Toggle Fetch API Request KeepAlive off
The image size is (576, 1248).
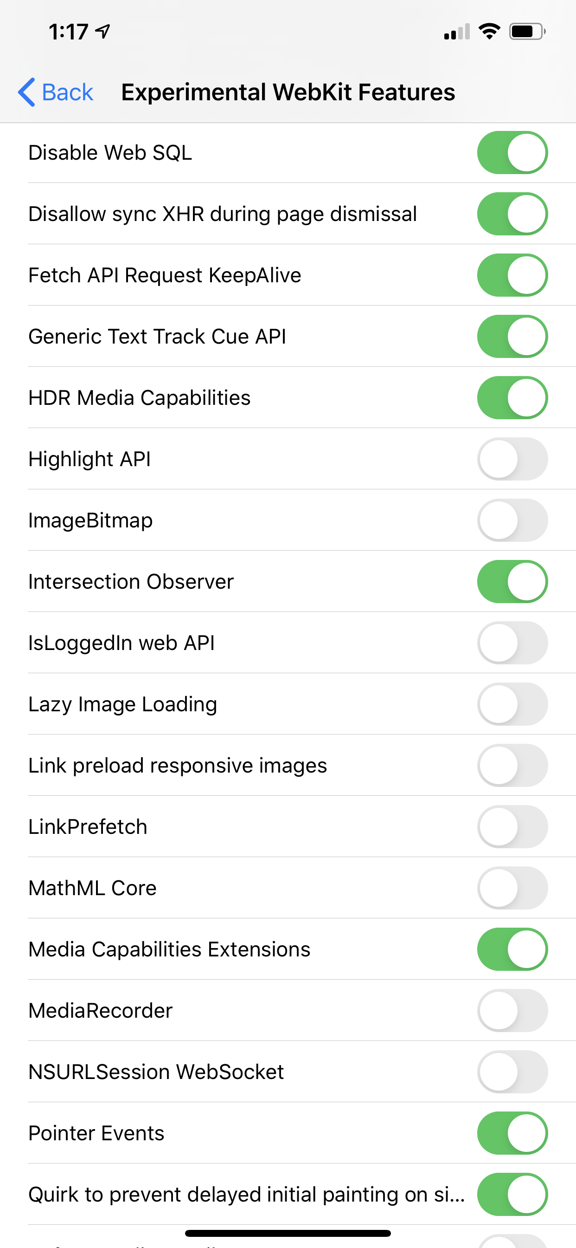pyautogui.click(x=512, y=275)
